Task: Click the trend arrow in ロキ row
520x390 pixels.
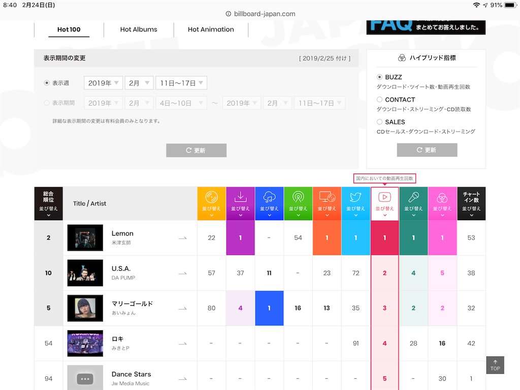Action: pos(183,344)
